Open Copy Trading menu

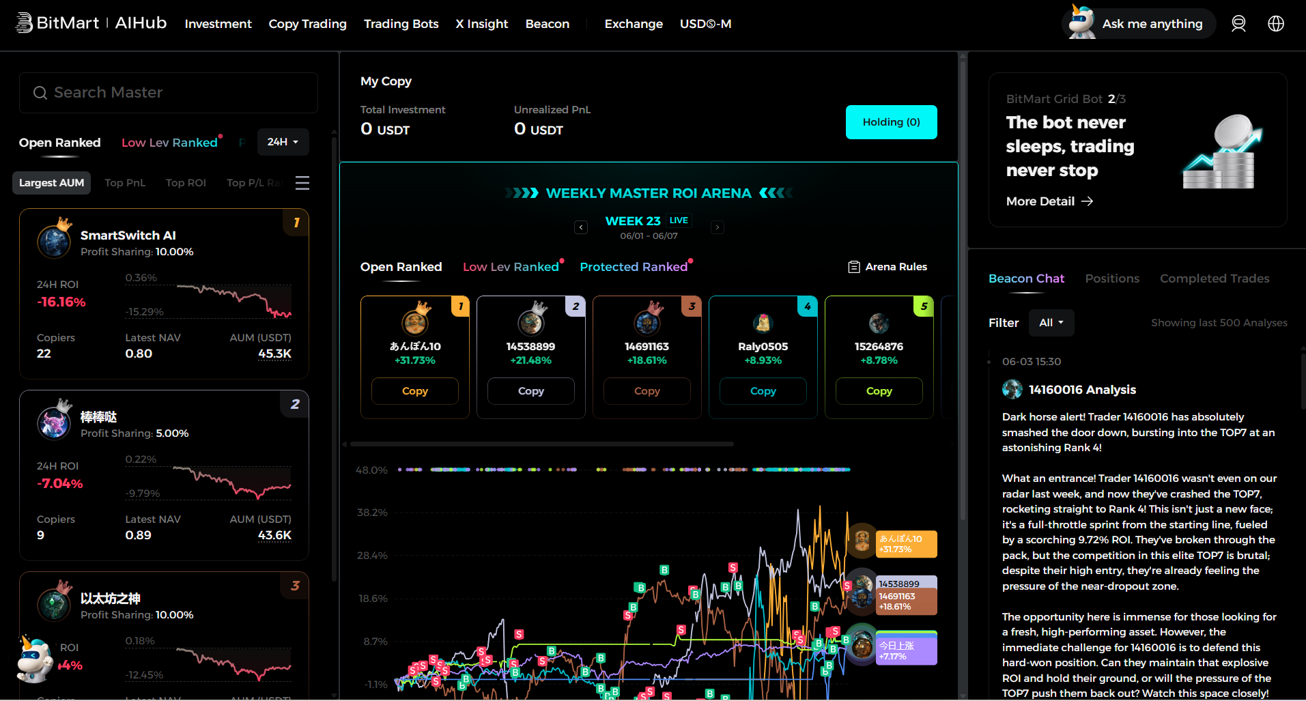tap(308, 24)
